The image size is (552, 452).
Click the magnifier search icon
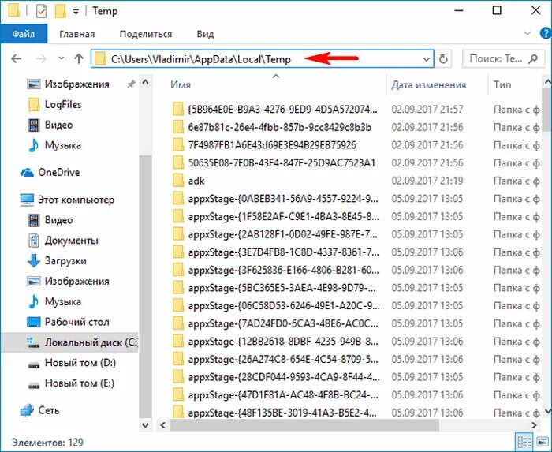(x=533, y=59)
